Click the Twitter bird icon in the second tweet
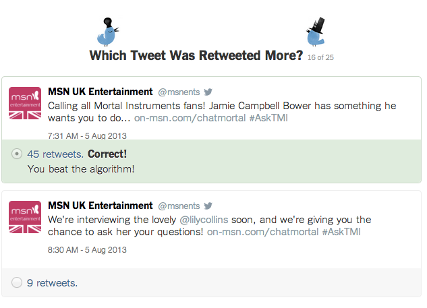Viewport: 427px width, 308px height. click(208, 206)
